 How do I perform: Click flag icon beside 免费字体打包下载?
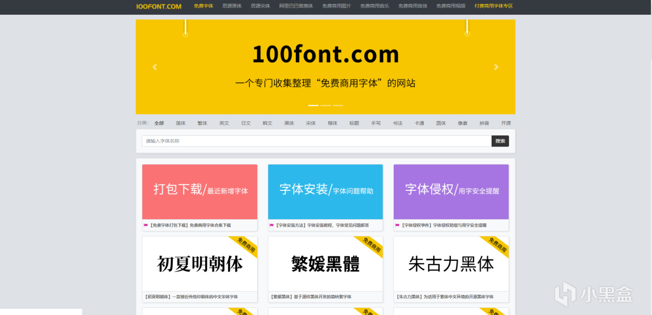tap(146, 225)
